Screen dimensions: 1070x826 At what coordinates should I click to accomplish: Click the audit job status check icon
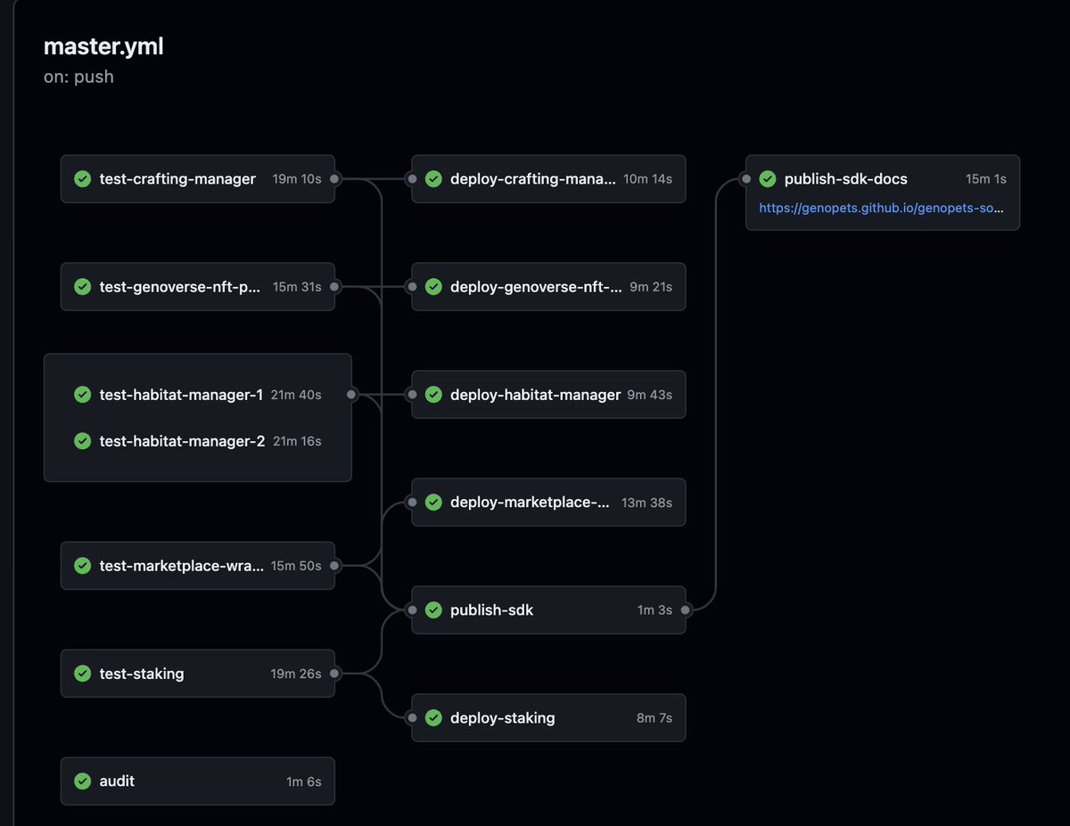click(x=83, y=781)
